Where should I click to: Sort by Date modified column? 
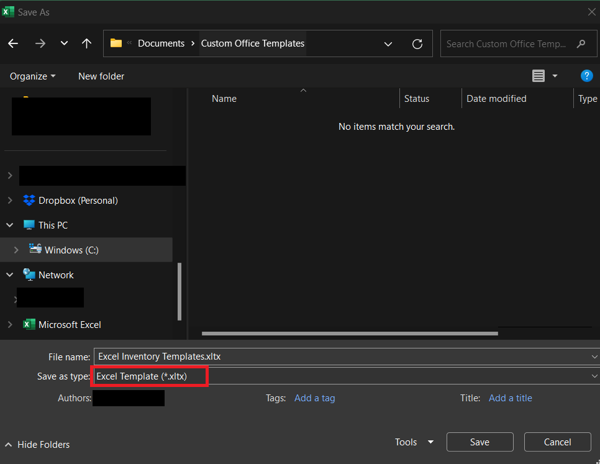(x=496, y=99)
